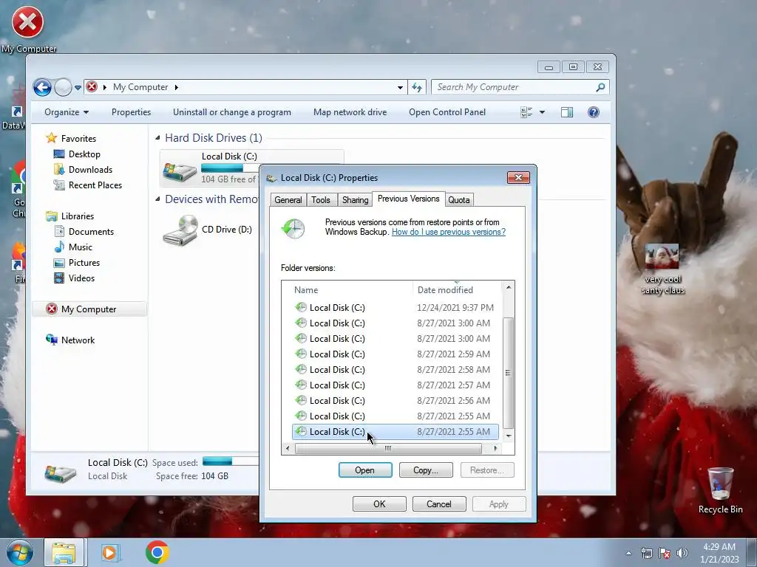This screenshot has width=757, height=567.
Task: Click the Copy... button
Action: coord(426,470)
